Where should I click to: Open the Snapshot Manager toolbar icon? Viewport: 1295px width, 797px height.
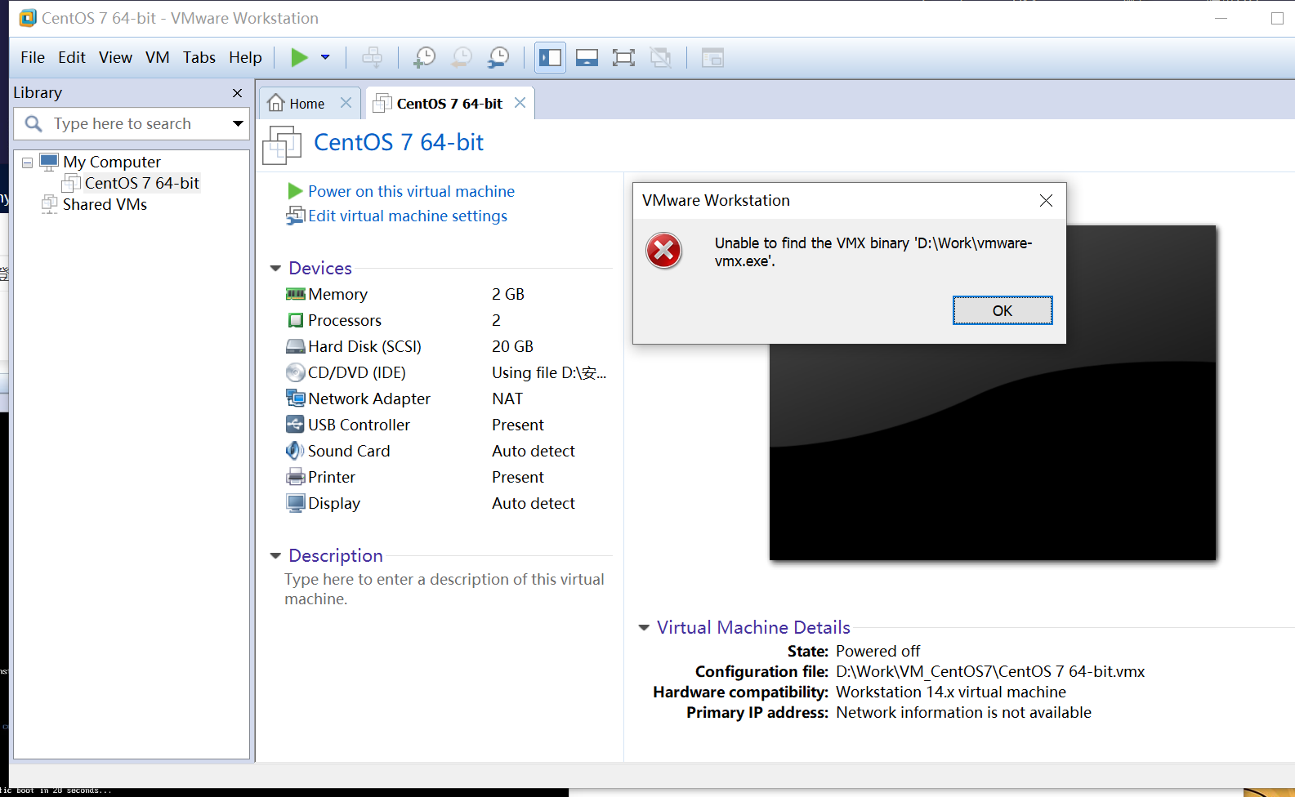(498, 57)
